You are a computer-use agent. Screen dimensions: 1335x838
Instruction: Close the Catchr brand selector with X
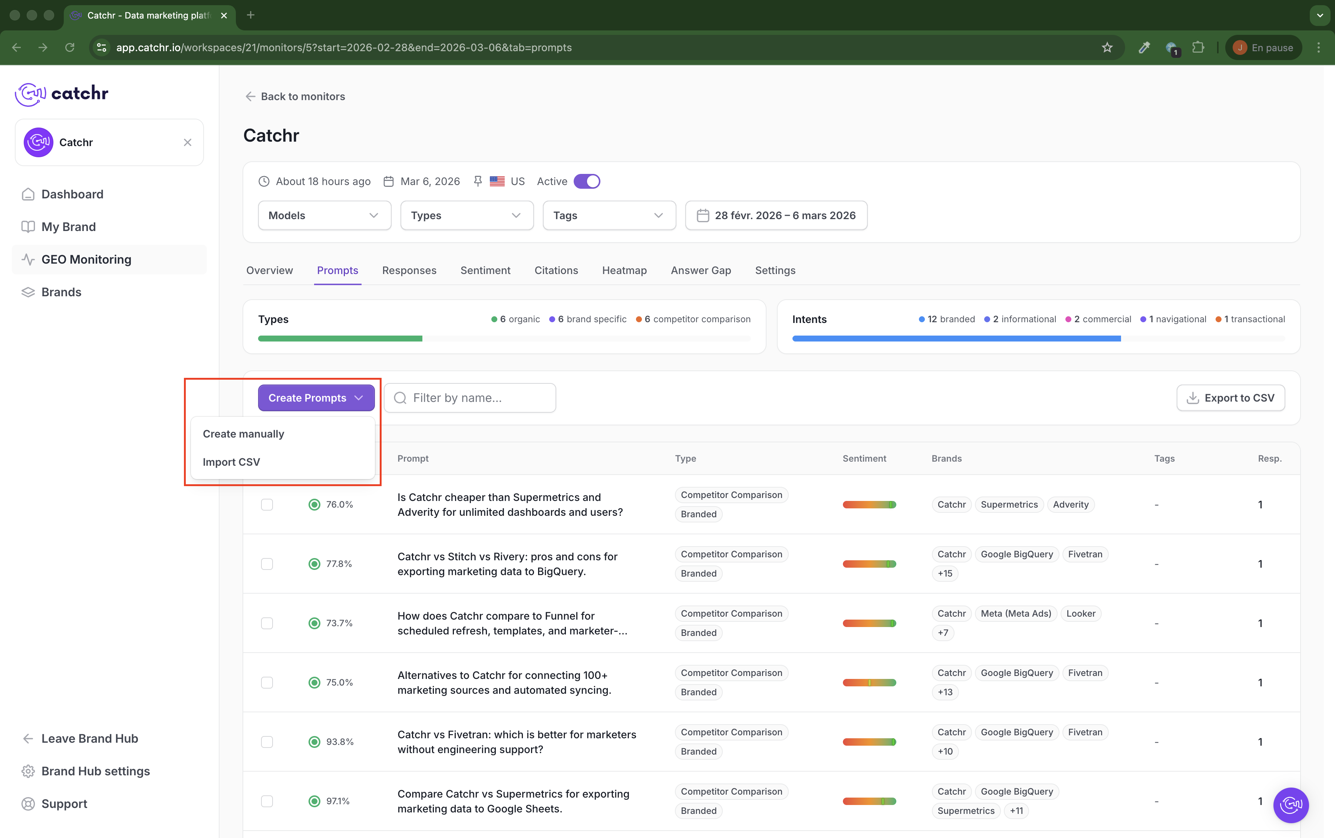click(187, 142)
